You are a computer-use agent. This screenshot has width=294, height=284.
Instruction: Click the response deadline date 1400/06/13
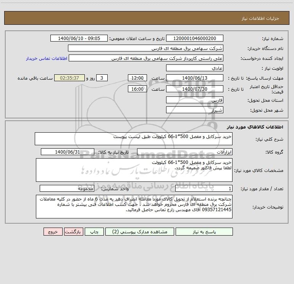pyautogui.click(x=195, y=78)
